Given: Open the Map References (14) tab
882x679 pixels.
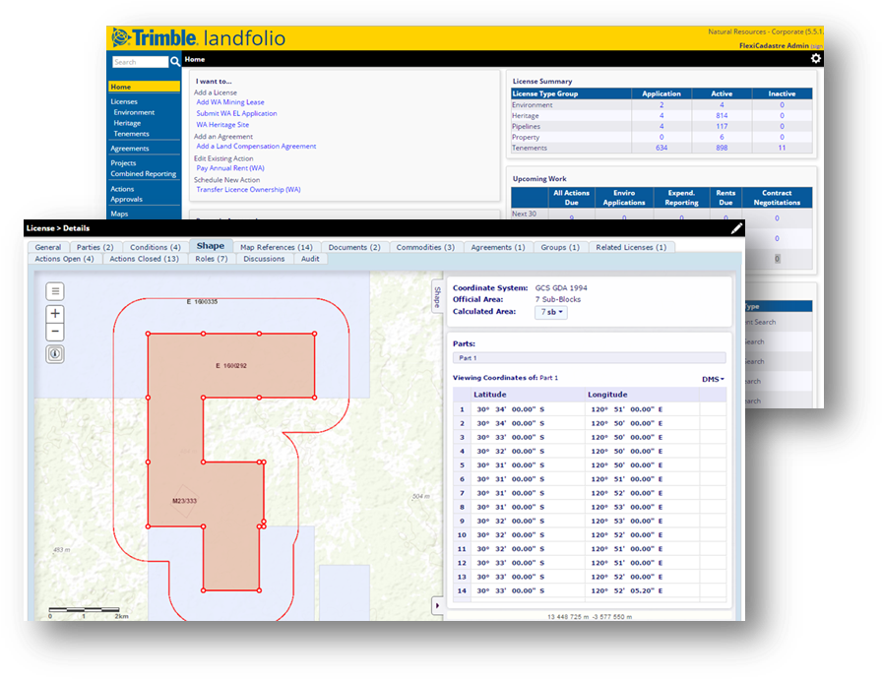Looking at the screenshot, I should point(276,247).
